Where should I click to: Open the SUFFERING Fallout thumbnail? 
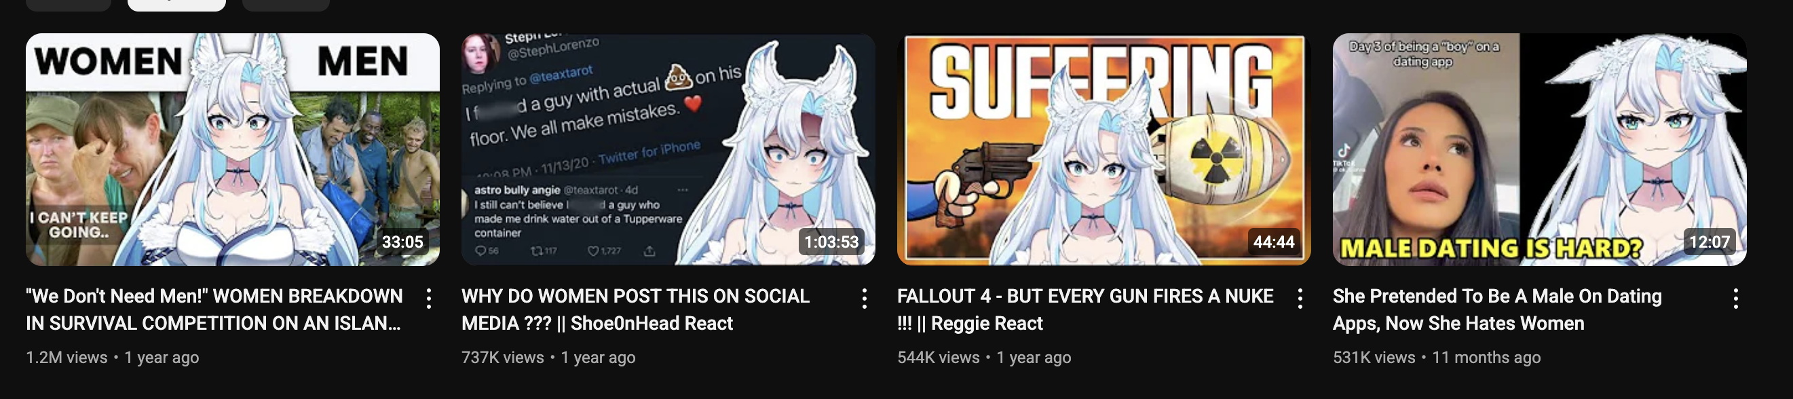tap(1104, 150)
